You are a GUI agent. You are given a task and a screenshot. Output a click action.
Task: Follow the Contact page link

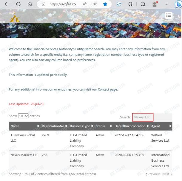pyautogui.click(x=104, y=89)
